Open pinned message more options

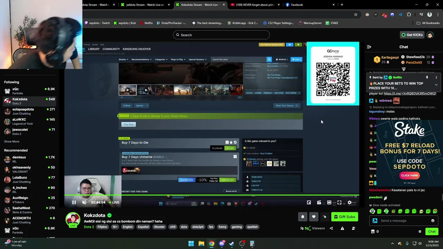tap(436, 77)
